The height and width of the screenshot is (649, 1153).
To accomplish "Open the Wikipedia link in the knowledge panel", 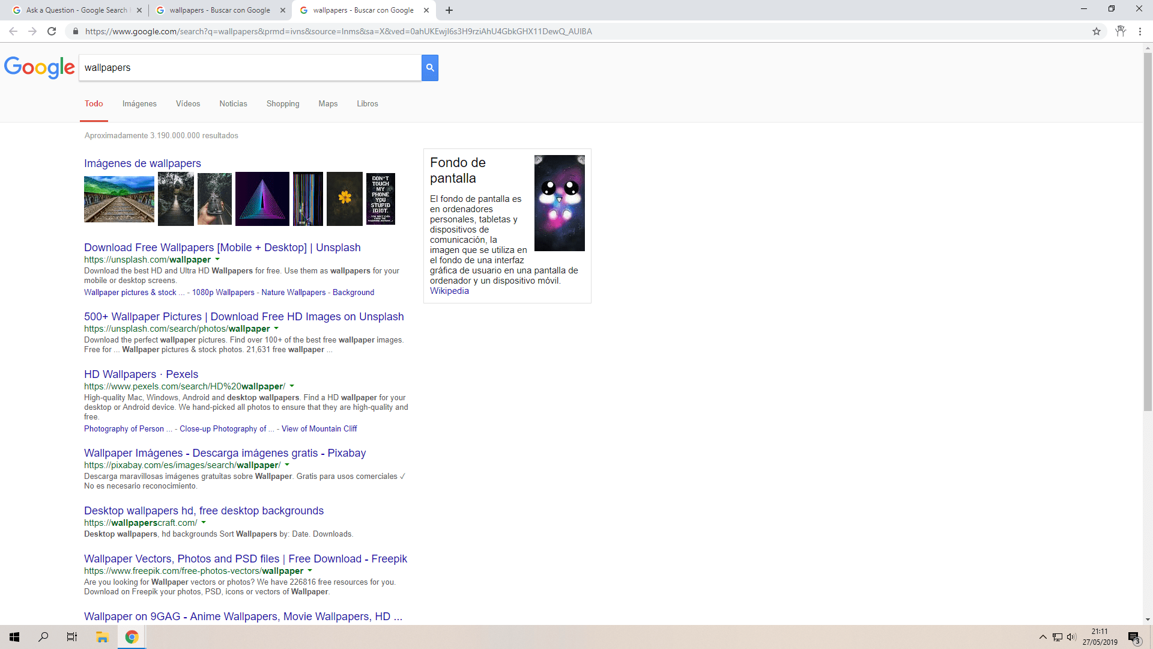I will pos(449,291).
